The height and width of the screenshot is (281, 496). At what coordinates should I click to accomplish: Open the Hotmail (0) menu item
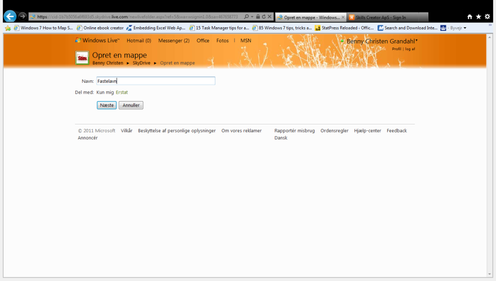click(x=139, y=41)
